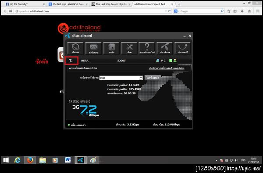Screen dimensions: 263x173
Task: Open the search engine selector dropdown
Action: click(x=177, y=11)
